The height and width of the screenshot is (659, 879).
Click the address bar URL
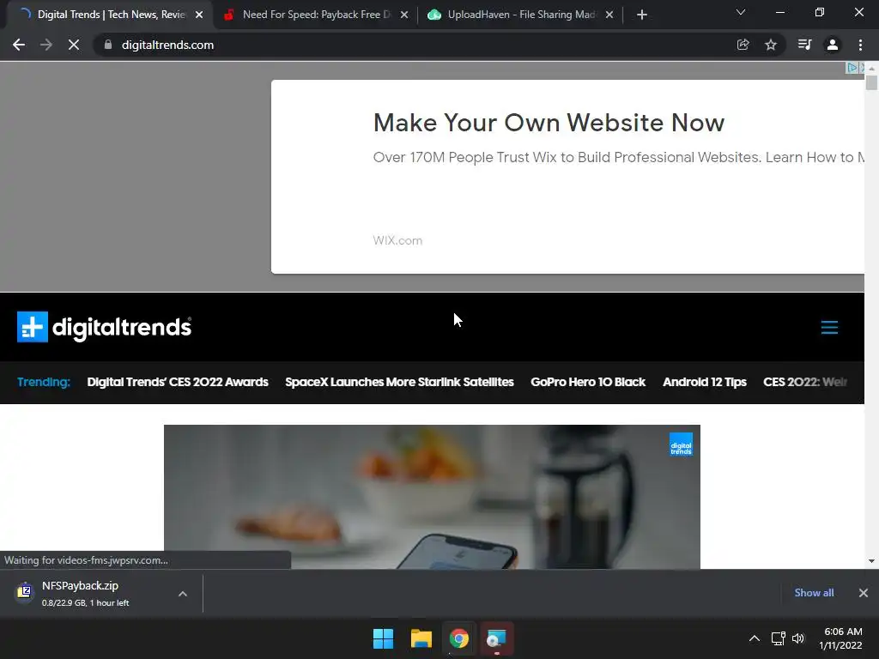[167, 45]
